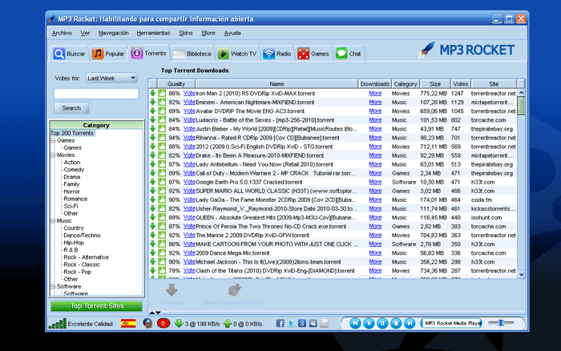Select the Dance/Techno category
Screen dimensions: 561x351
tap(82, 236)
